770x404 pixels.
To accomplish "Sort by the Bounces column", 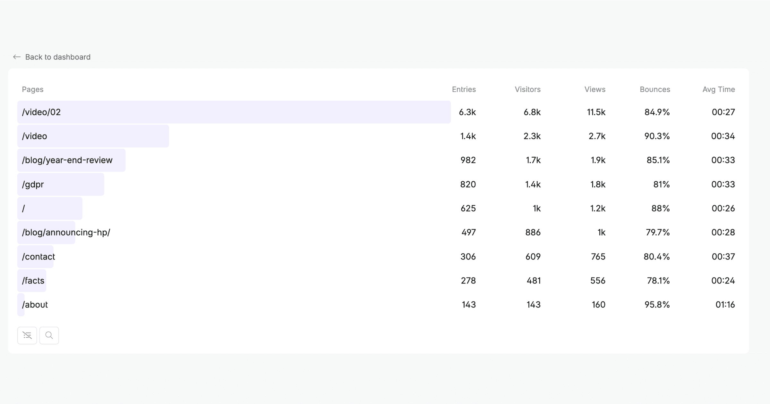I will pos(654,89).
